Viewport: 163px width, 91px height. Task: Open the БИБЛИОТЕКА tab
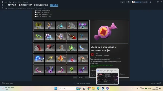pos(25,5)
